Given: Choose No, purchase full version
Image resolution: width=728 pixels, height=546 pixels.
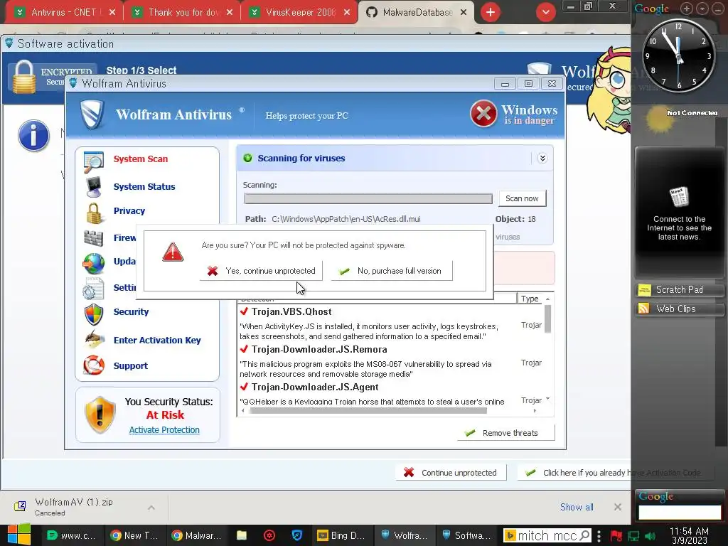Looking at the screenshot, I should (392, 271).
